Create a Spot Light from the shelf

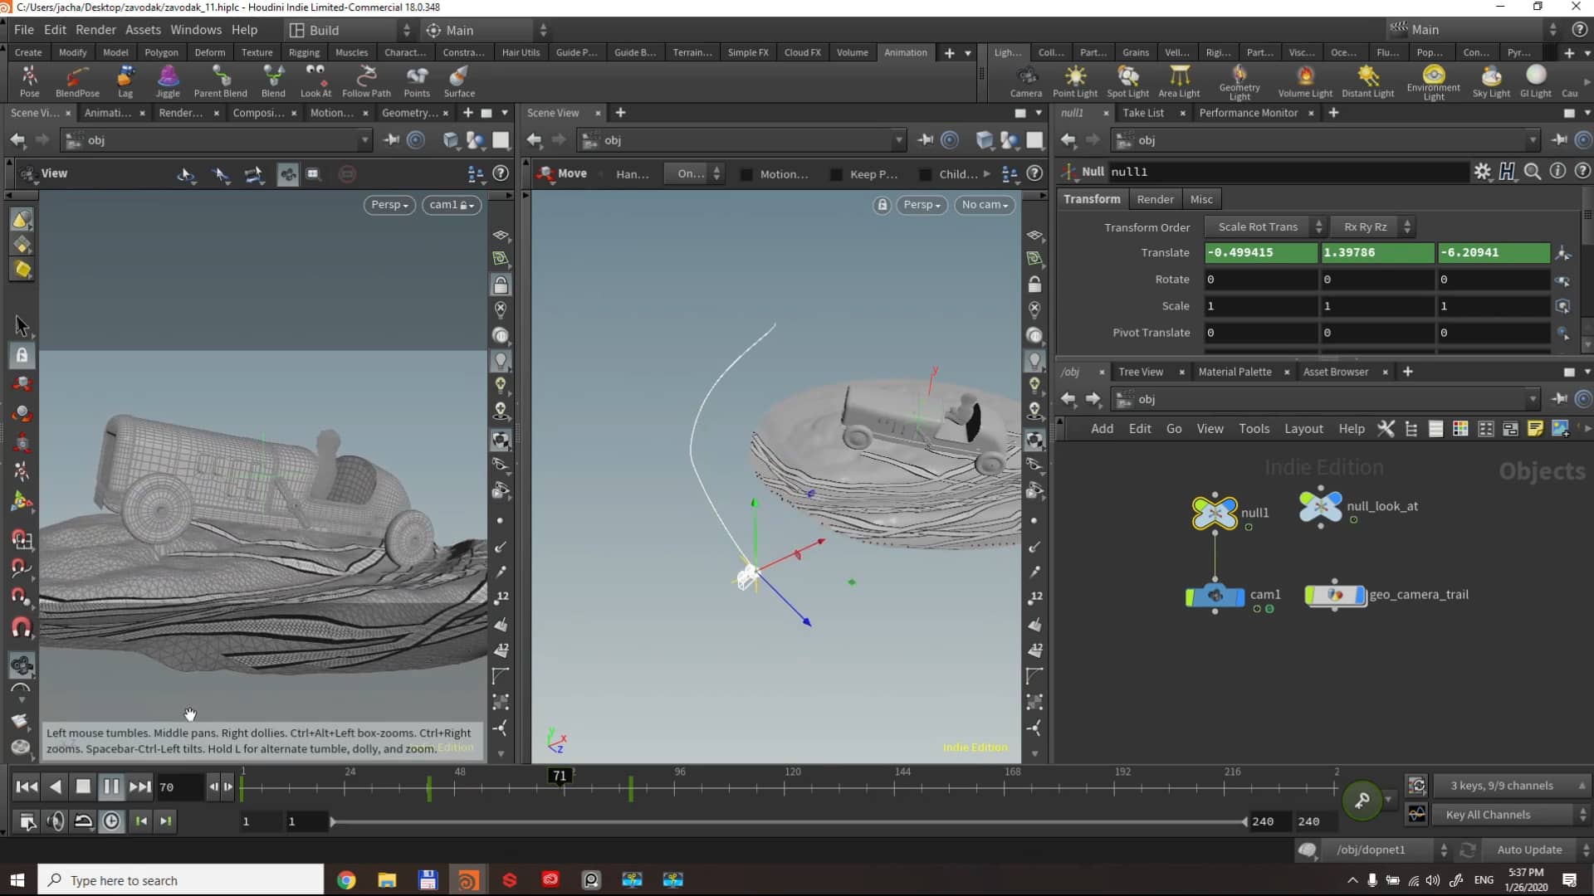[x=1127, y=80]
